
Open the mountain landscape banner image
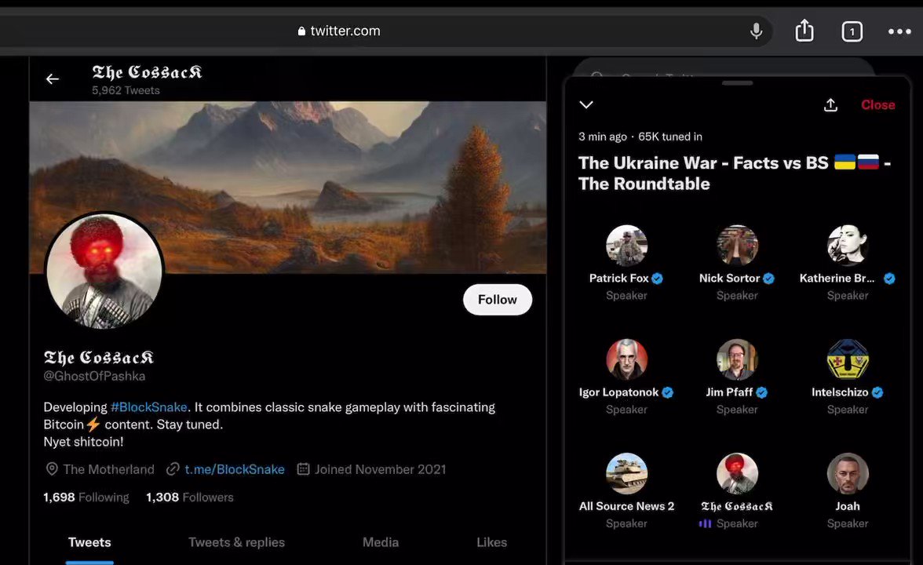tap(288, 187)
